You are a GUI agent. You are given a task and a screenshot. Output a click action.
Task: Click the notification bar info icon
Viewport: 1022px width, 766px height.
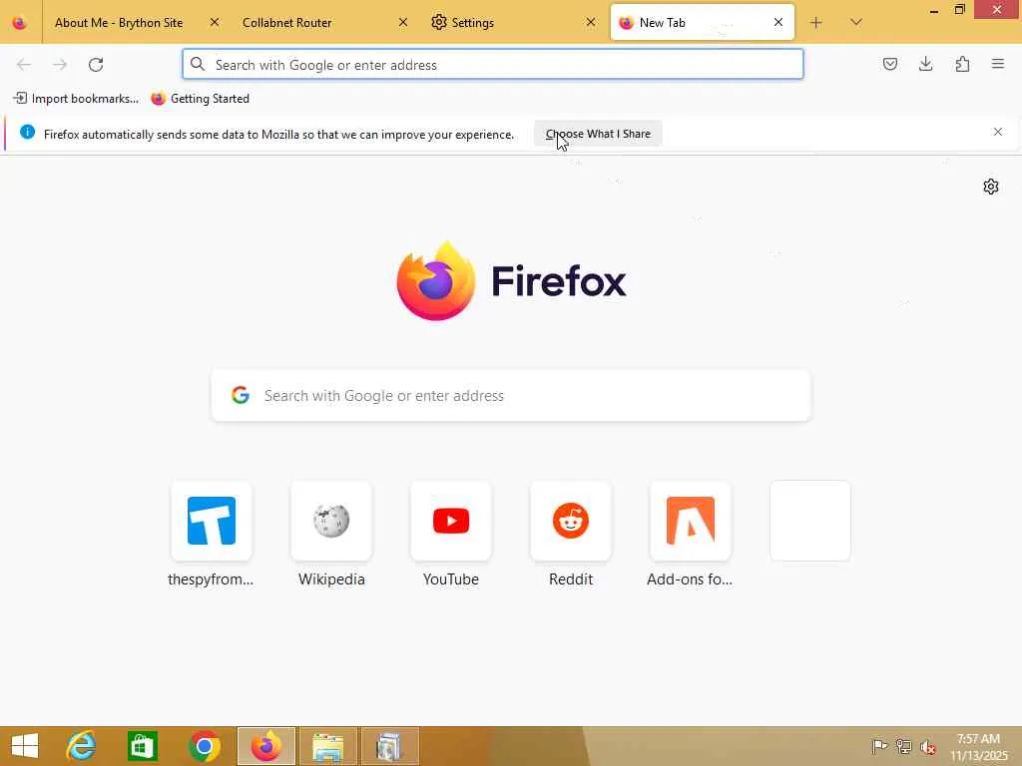point(27,133)
